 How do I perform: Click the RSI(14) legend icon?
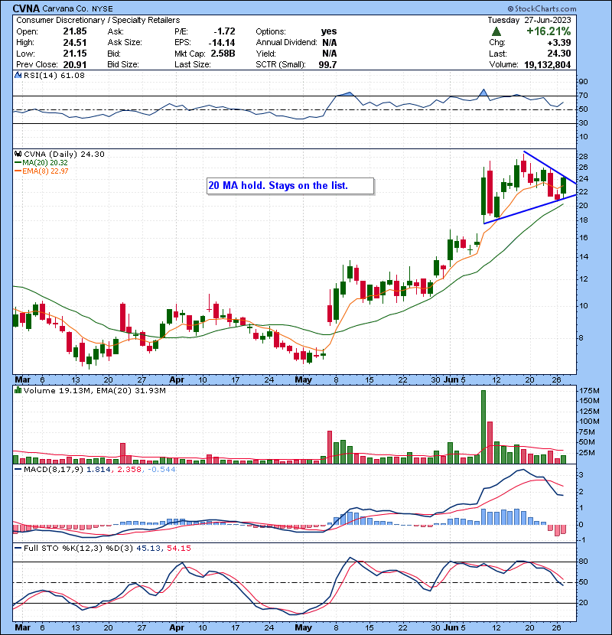point(17,76)
